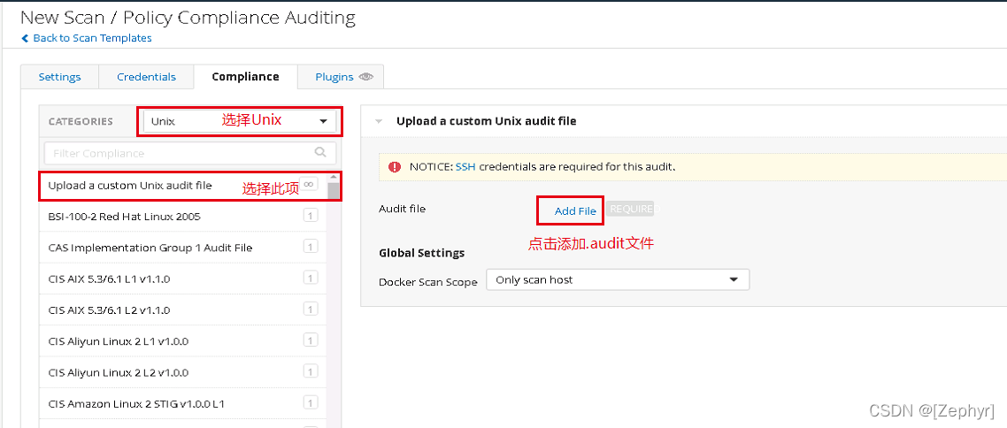
Task: Click the Filter Compliance search field
Action: [x=177, y=153]
